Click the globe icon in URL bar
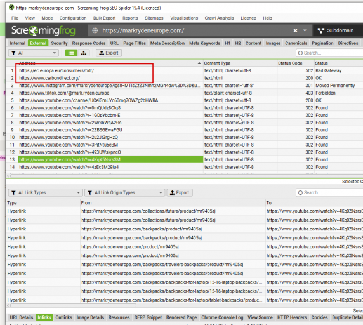This screenshot has width=363, height=325. pyautogui.click(x=95, y=30)
